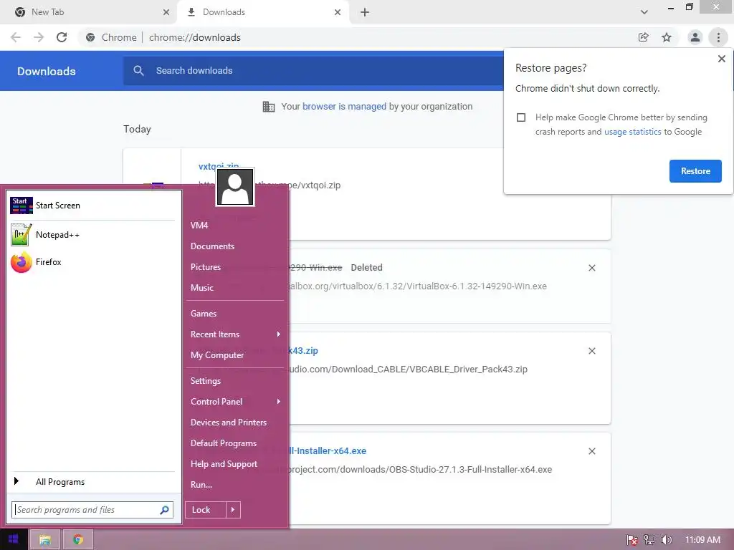Open the OBS Full-Installer-x64.exe link
Viewport: 734px width, 550px height.
point(328,451)
